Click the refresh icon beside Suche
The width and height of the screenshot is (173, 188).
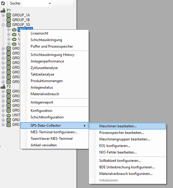3,3
